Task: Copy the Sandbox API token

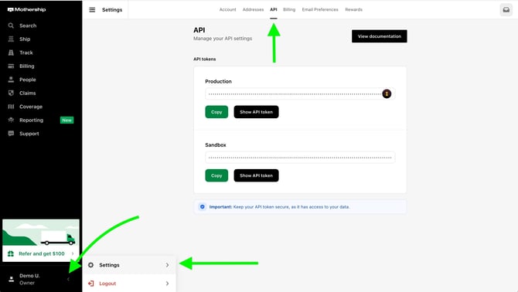Action: [216, 175]
